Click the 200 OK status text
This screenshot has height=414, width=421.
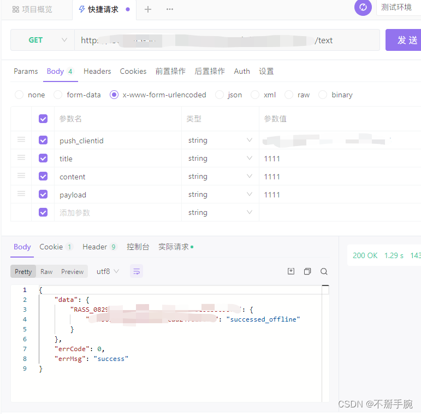365,255
